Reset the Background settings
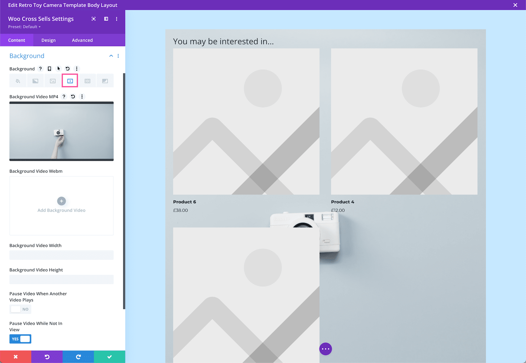Screen dimensions: 526x363 pyautogui.click(x=68, y=69)
